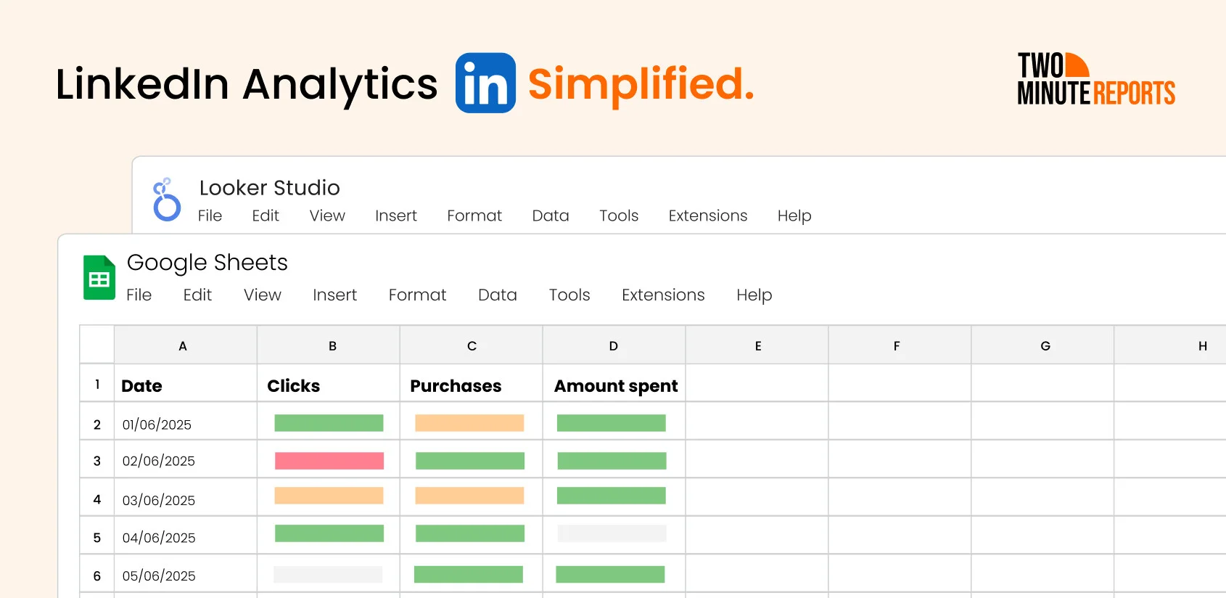Click the 01/06/2025 date cell
Image resolution: width=1226 pixels, height=598 pixels.
[185, 421]
